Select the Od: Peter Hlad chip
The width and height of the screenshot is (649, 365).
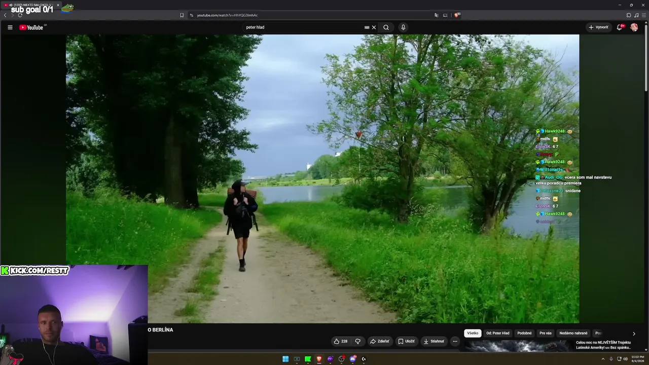click(498, 333)
